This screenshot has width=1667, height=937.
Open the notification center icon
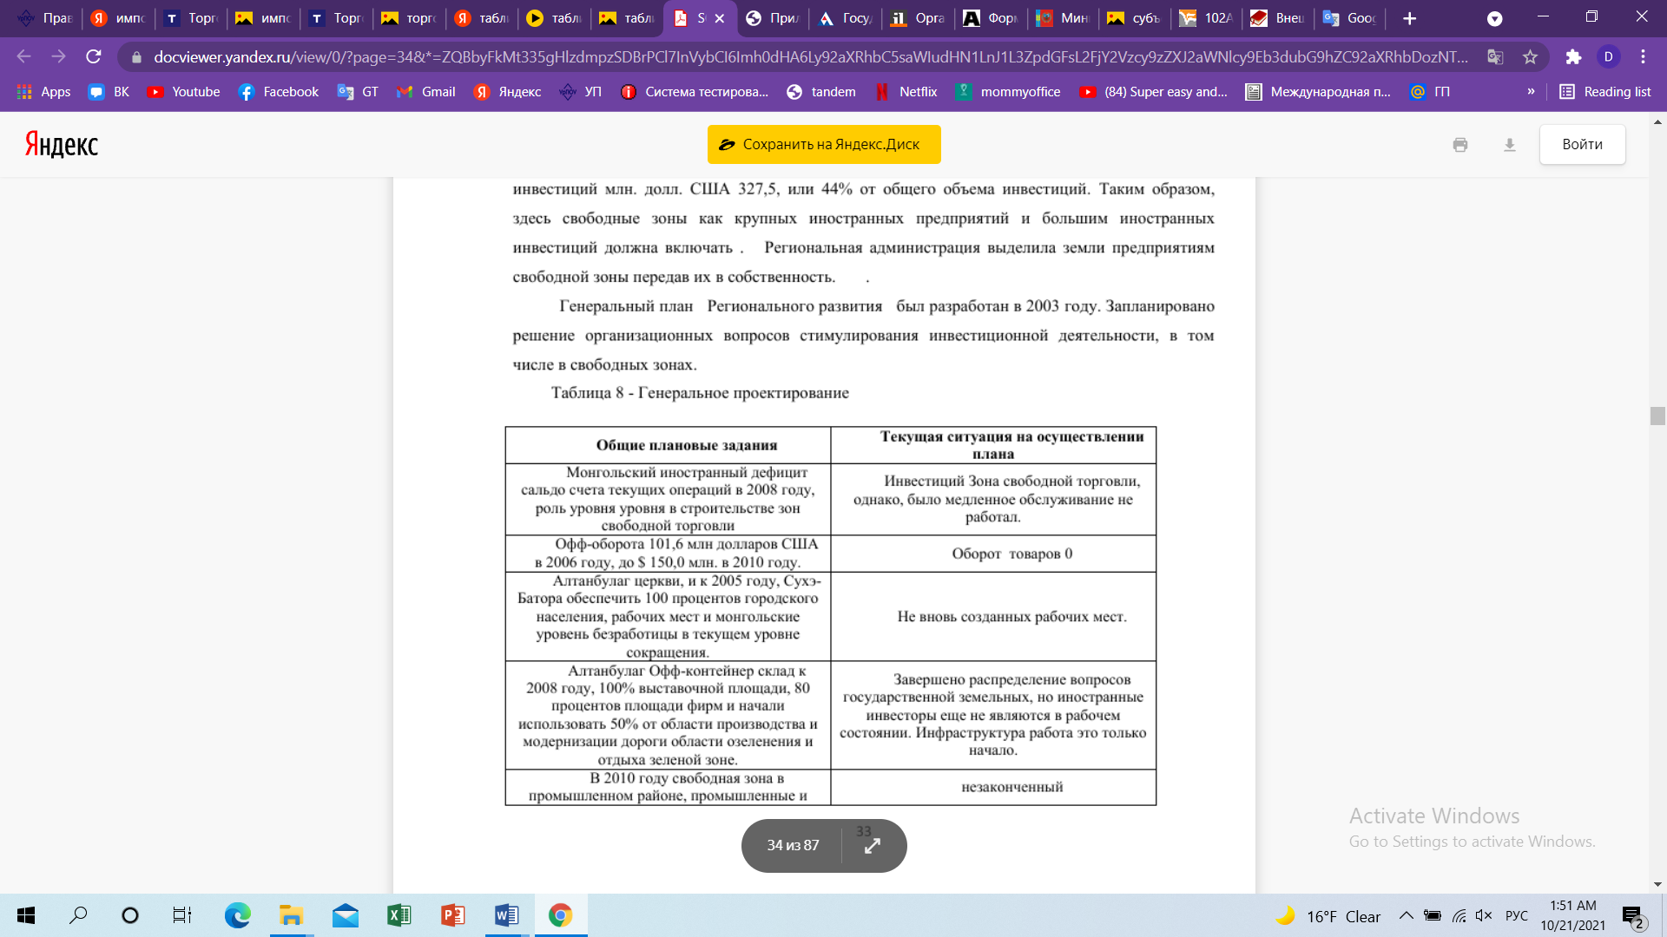point(1634,916)
